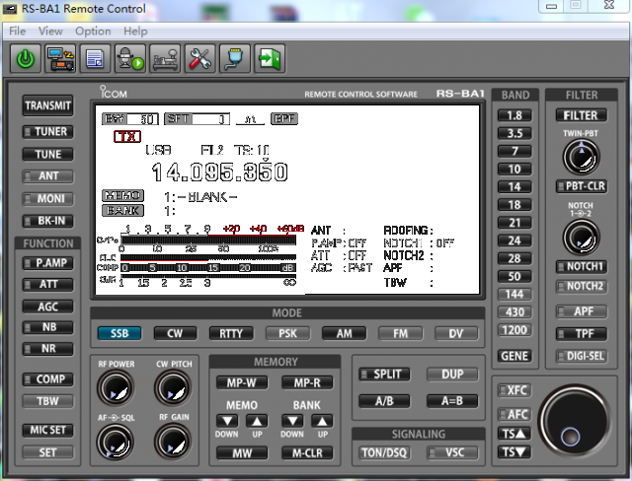Screen dimensions: 632x481
Task: Toggle the ATT attenuator switch
Action: coord(48,284)
